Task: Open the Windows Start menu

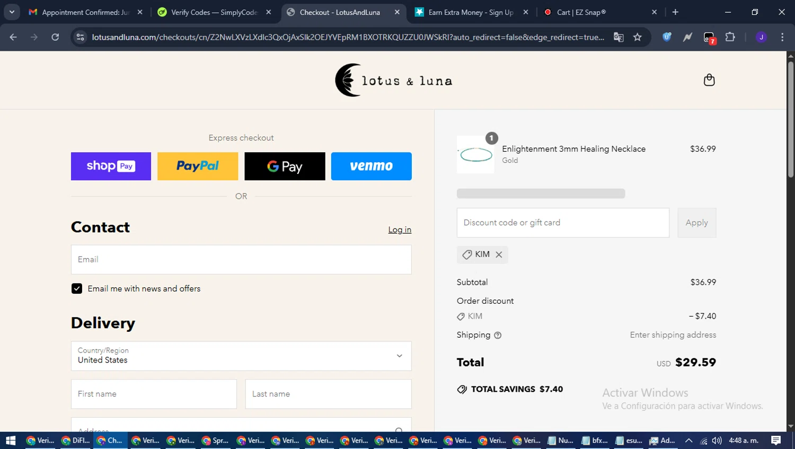Action: (x=11, y=441)
